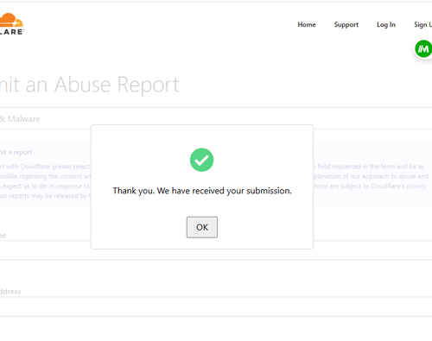Open the Home navigation link

307,25
